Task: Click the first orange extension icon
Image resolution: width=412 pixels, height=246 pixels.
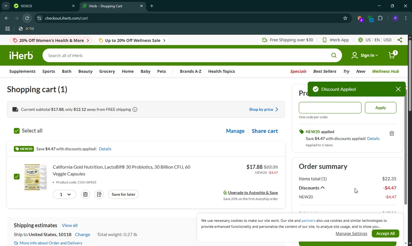Action: click(x=360, y=19)
